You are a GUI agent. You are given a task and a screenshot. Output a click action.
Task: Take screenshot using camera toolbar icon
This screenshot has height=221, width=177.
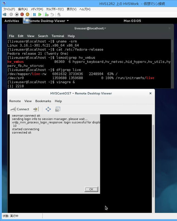pos(58,109)
